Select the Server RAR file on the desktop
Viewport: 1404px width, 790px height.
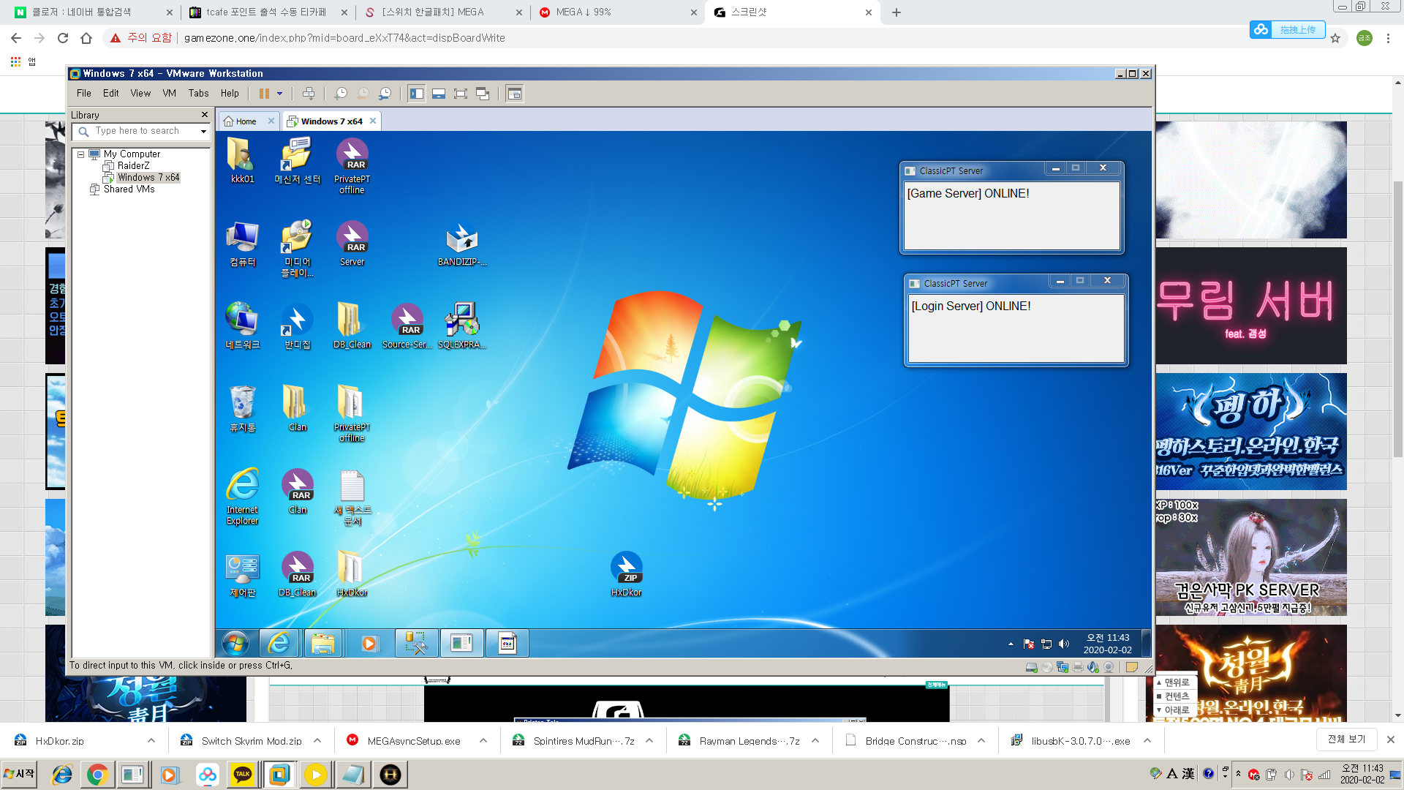352,244
